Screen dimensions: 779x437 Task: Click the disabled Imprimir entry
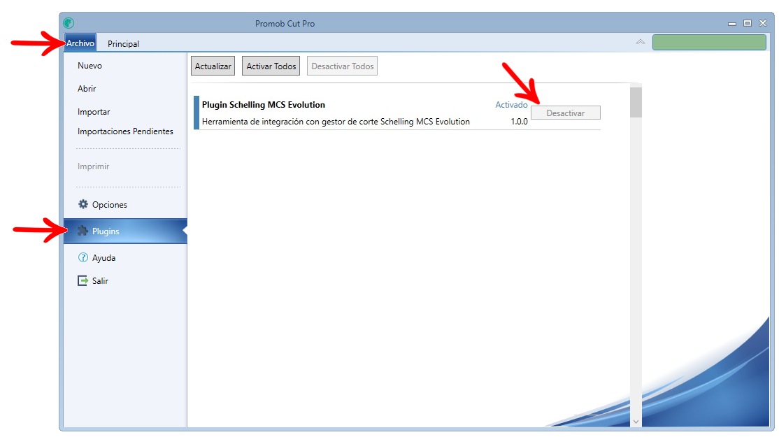click(x=94, y=166)
